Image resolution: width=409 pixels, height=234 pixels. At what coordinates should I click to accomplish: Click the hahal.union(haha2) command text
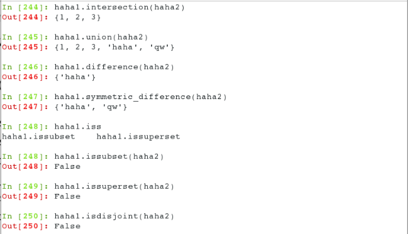click(x=101, y=37)
